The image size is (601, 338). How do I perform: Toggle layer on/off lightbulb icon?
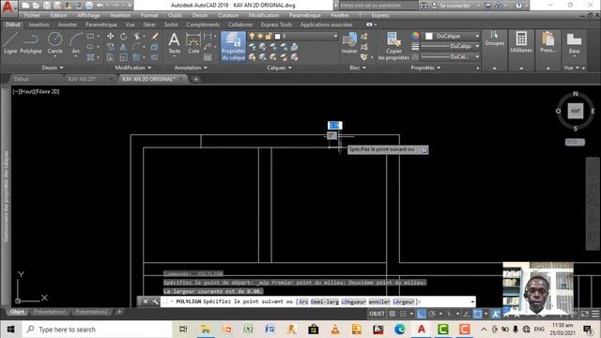point(252,36)
